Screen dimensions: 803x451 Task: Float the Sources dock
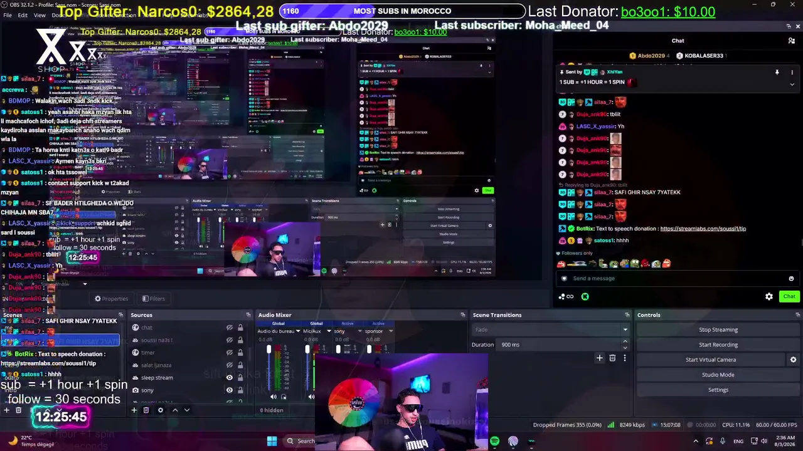[x=248, y=315]
